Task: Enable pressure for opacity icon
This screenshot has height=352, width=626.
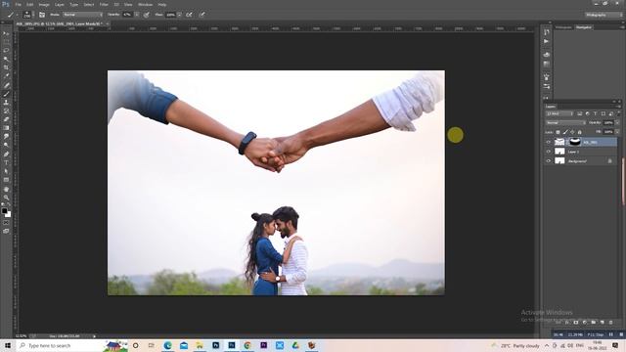Action: point(147,15)
